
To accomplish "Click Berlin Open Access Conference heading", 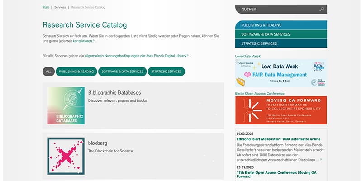I will click(x=260, y=94).
